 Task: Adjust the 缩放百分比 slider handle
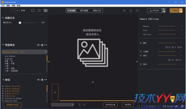pos(20,23)
